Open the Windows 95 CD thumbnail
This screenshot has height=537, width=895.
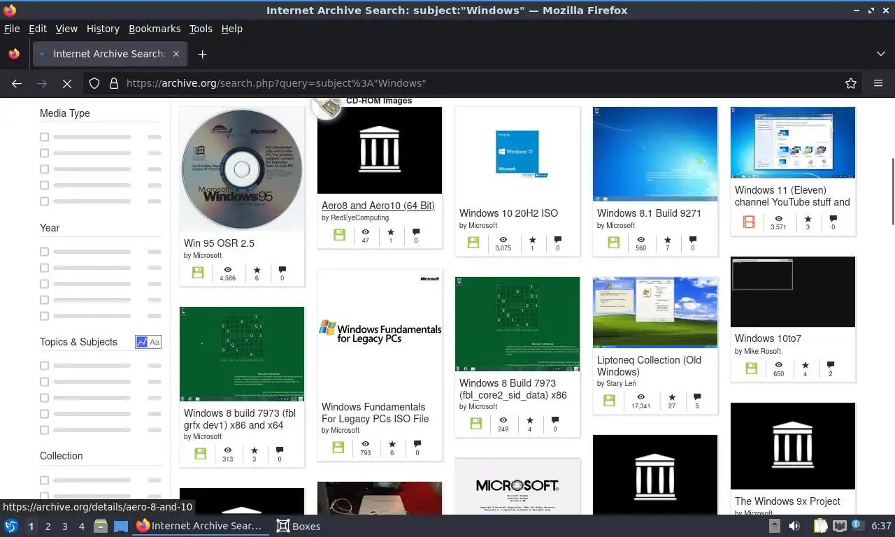click(x=242, y=169)
